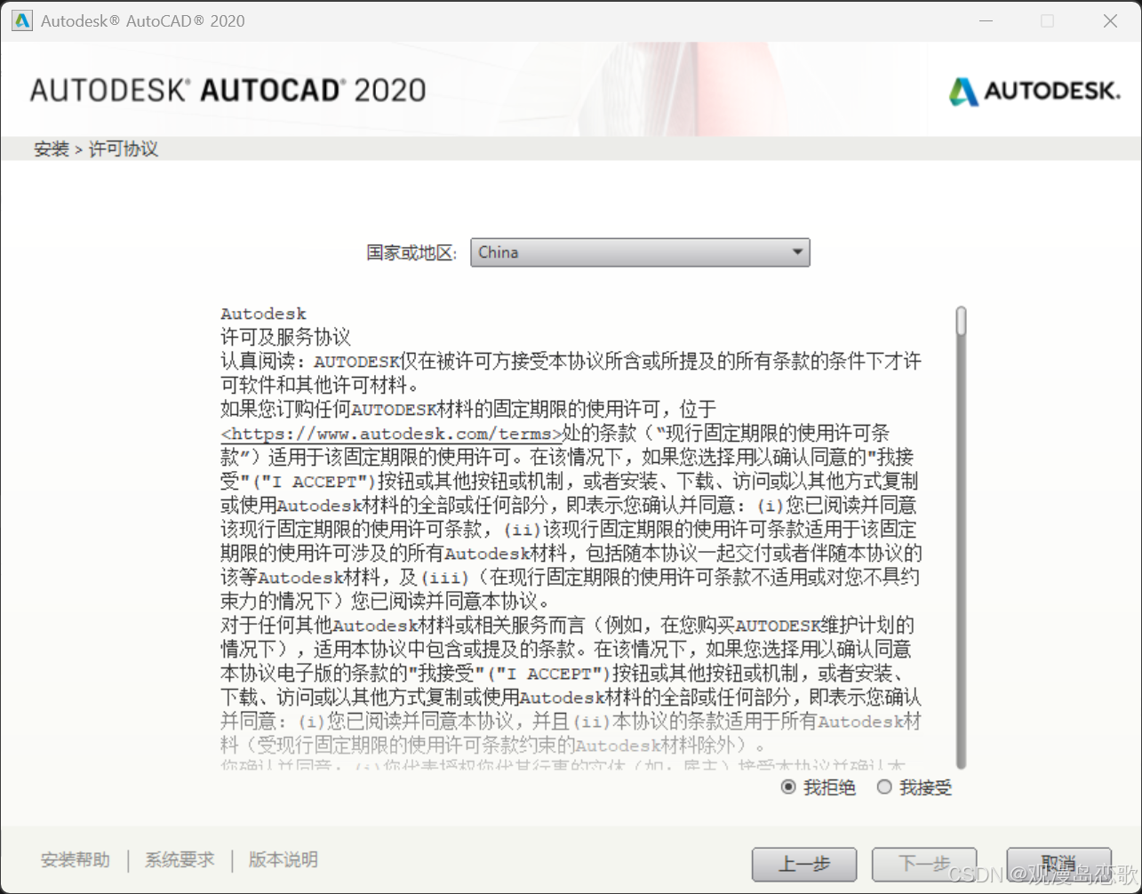1142x894 pixels.
Task: Open the 系统要求 link
Action: pos(180,859)
